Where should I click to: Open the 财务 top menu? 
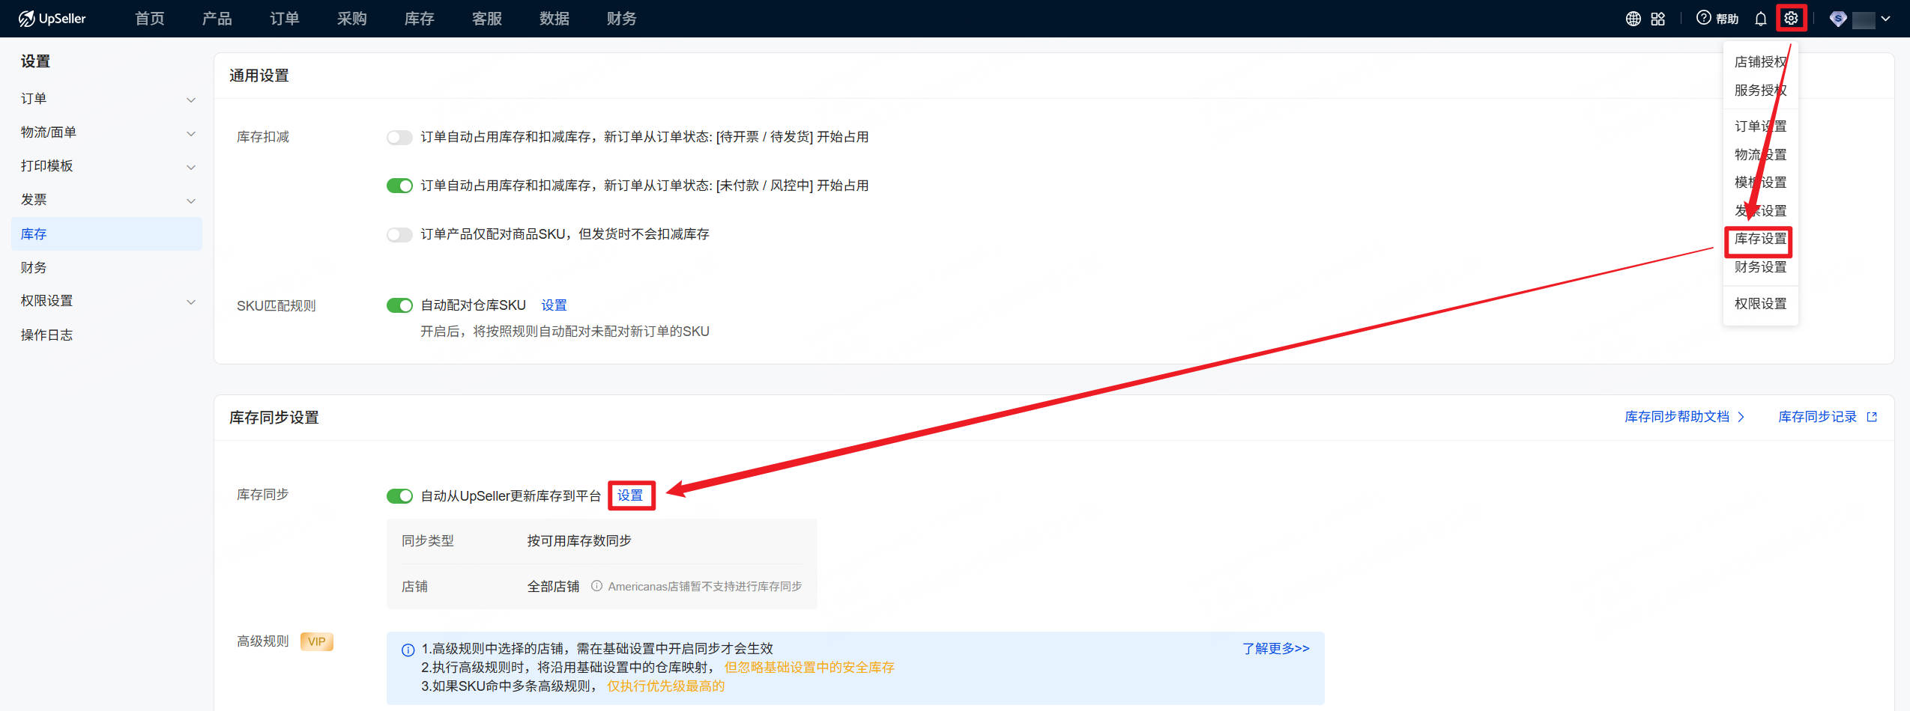[622, 19]
